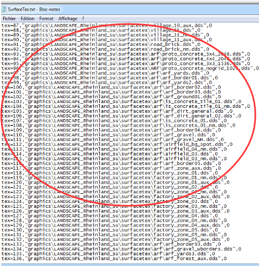The image size is (259, 266).
Task: Place cursor in the tex=87 village_10_aux line
Action: point(107,26)
